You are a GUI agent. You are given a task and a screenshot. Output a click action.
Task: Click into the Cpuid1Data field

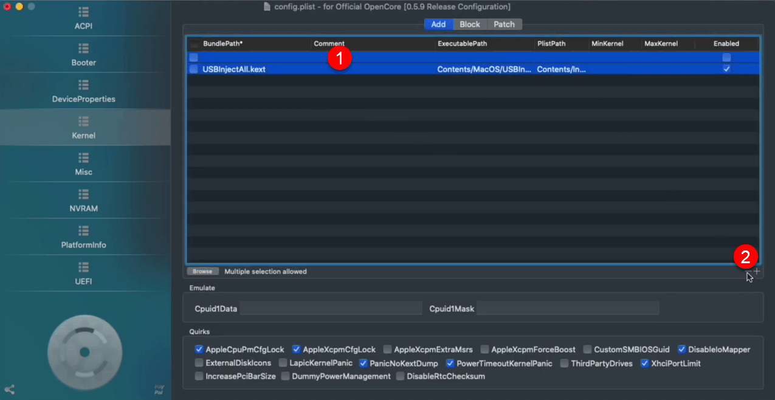[331, 308]
